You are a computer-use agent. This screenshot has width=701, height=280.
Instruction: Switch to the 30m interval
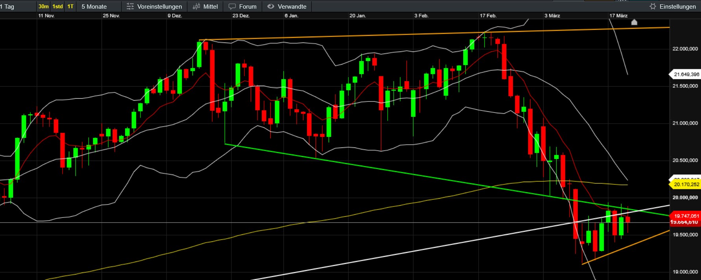tap(43, 6)
